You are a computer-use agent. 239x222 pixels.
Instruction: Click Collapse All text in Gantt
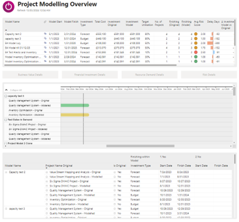coord(16,90)
